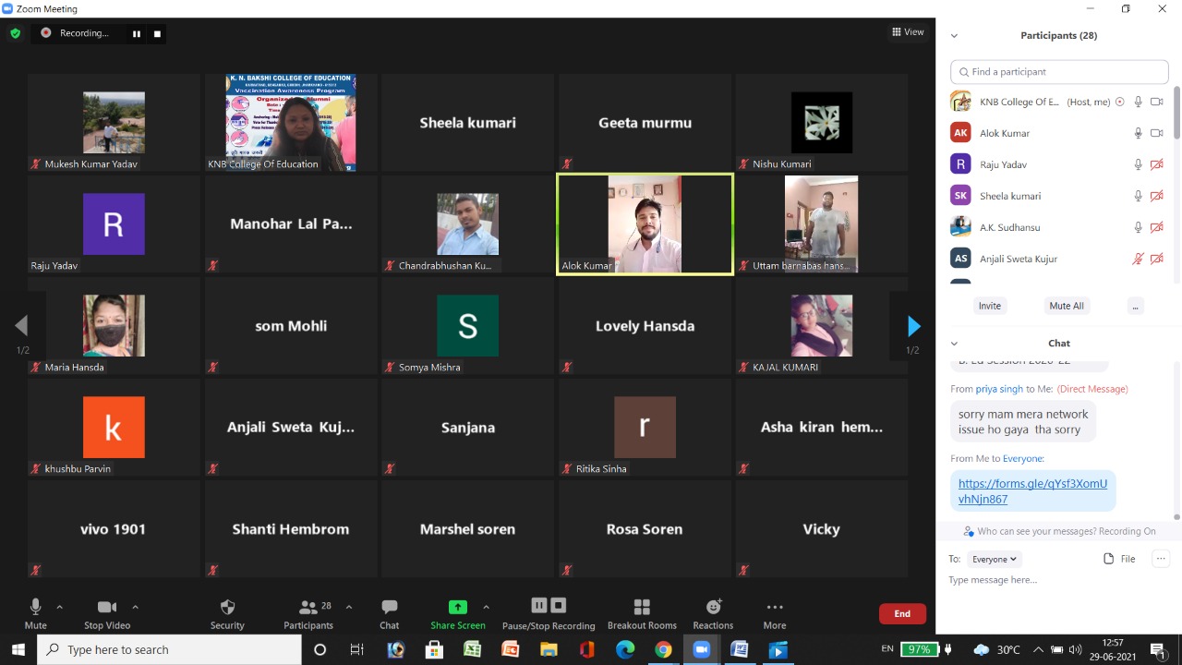Select the KNB College Of Education video tile

pyautogui.click(x=291, y=123)
